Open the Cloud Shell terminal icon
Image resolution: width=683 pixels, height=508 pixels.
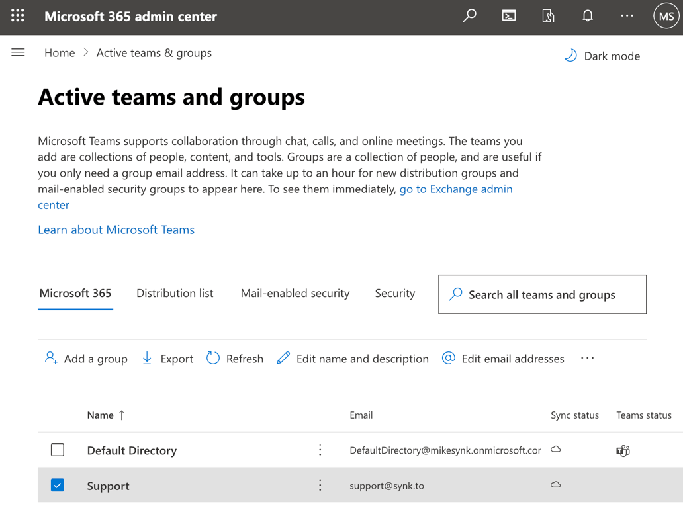[509, 16]
